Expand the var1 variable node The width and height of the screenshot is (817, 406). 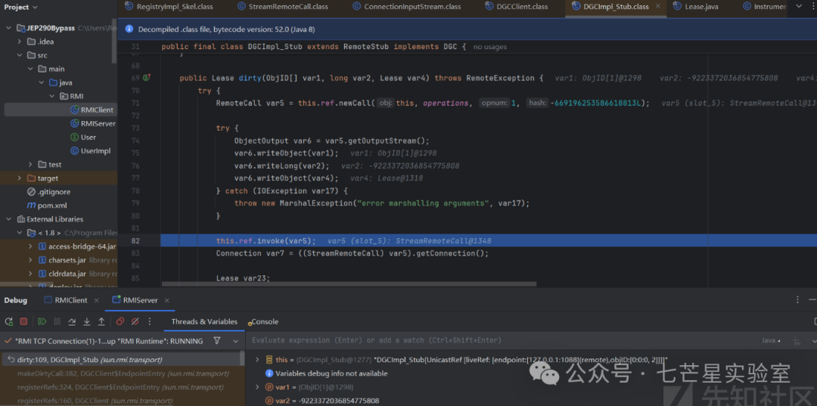(x=257, y=387)
